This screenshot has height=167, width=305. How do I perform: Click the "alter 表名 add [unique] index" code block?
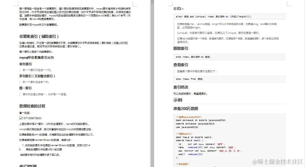pyautogui.click(x=229, y=17)
